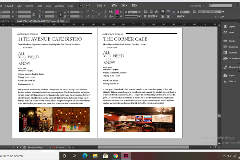Go to last page arrow in status bar
Viewport: 240px width, 160px height.
tap(20, 147)
